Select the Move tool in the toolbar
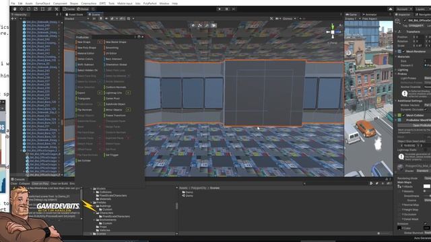Viewport: 431px width, 242px height. coord(22,9)
